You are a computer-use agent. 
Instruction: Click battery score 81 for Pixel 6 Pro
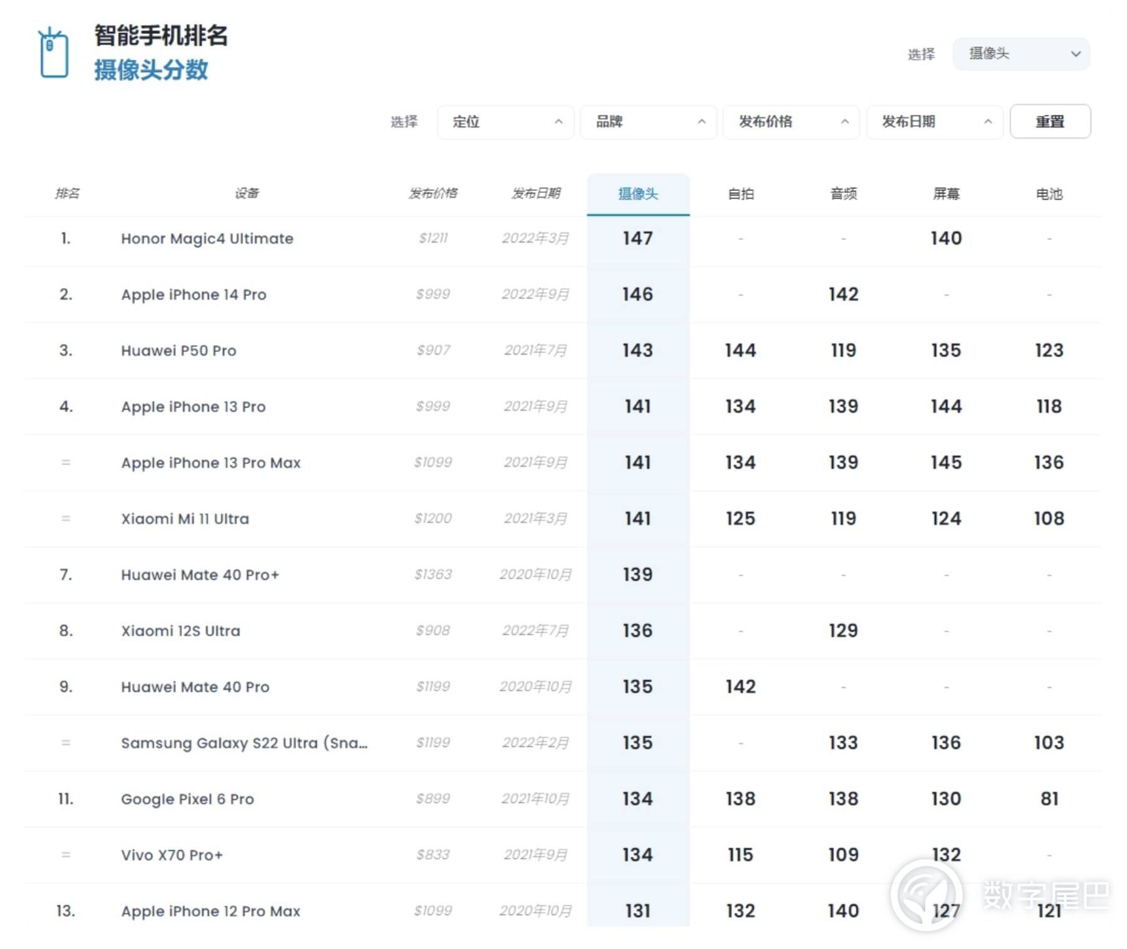1049,799
